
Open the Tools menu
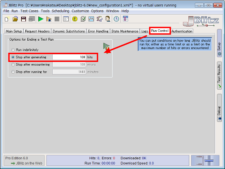coord(45,11)
